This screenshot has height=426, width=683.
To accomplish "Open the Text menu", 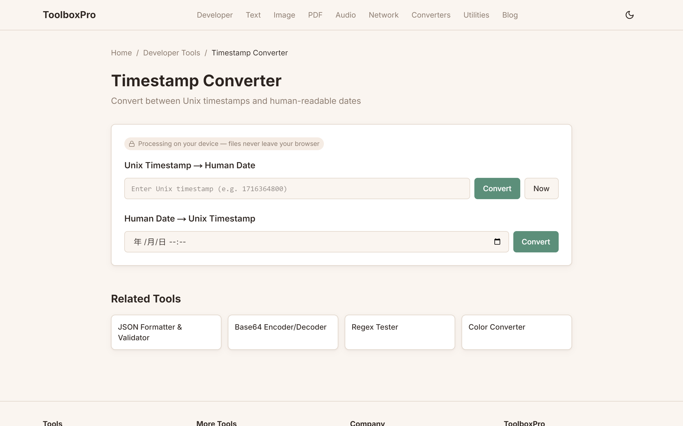I will (x=253, y=15).
